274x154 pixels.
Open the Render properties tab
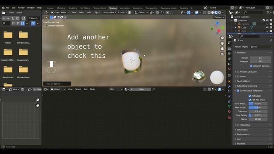pos(229,49)
